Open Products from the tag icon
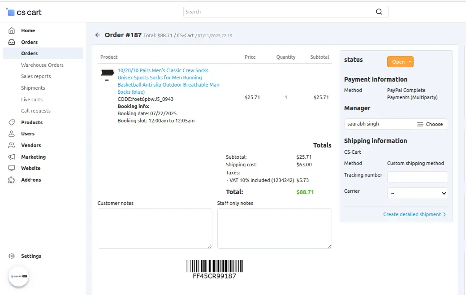466x295 pixels. 12,122
